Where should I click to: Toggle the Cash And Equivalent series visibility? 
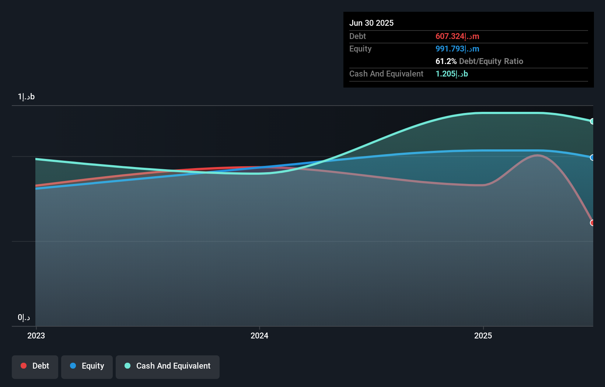pos(168,366)
